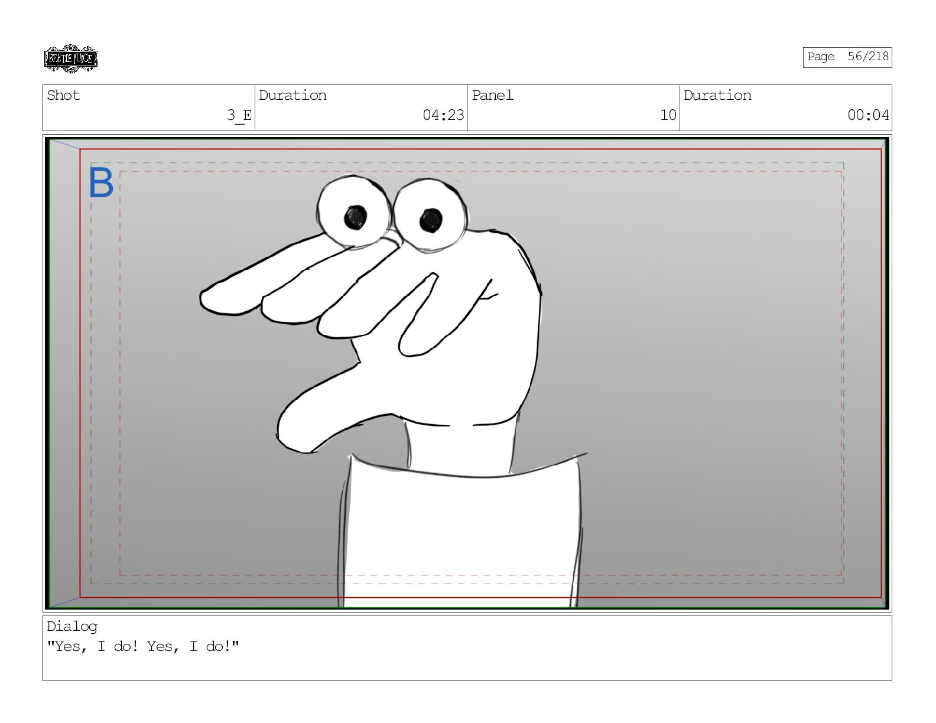Click the blue letter B in the storyboard frame
The width and height of the screenshot is (936, 723).
pyautogui.click(x=100, y=183)
